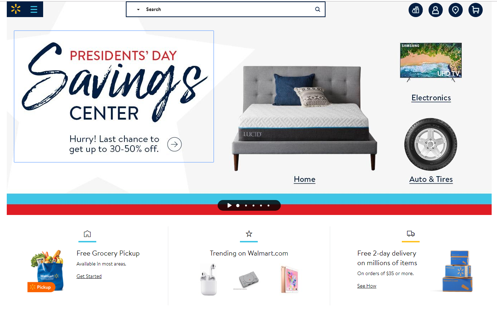This screenshot has width=497, height=310.
Task: Click the Savings Center arrow circle
Action: (174, 144)
